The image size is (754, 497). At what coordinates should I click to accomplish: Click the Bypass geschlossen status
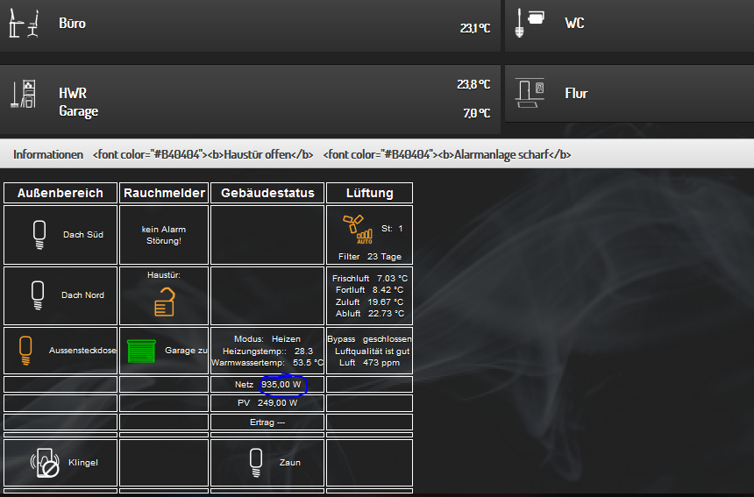tap(369, 339)
